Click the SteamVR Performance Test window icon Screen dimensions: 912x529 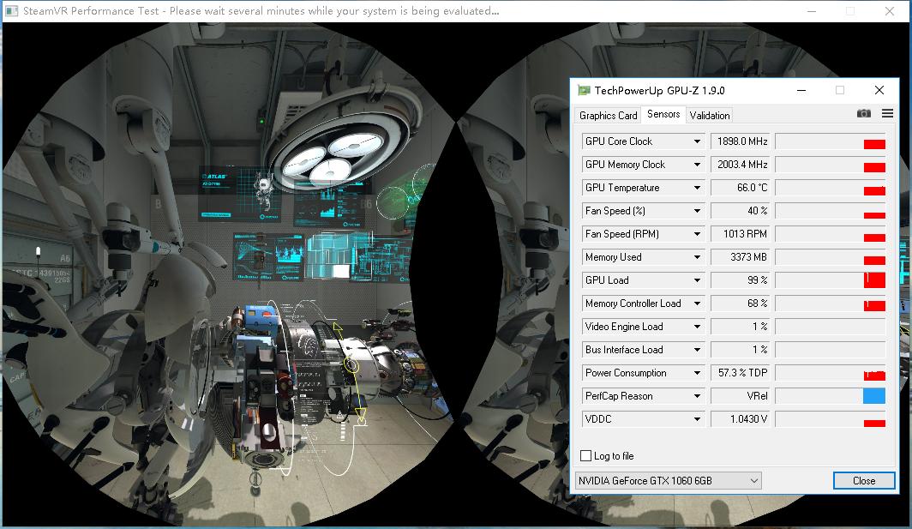tap(11, 11)
